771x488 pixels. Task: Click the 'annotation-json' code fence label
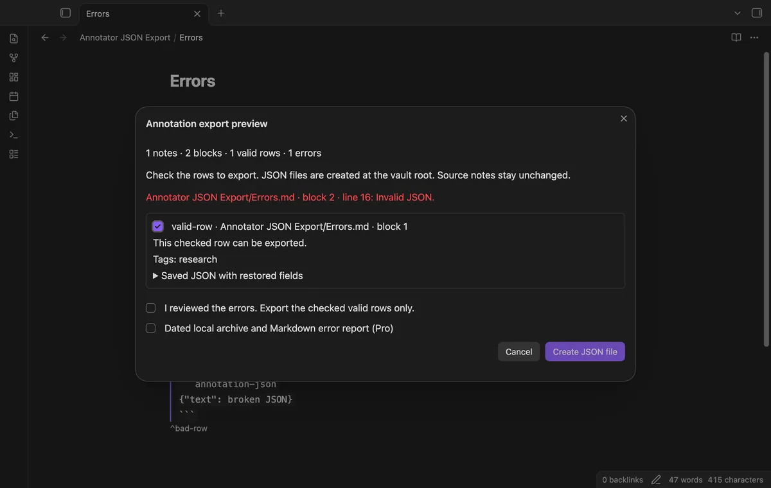tap(236, 384)
